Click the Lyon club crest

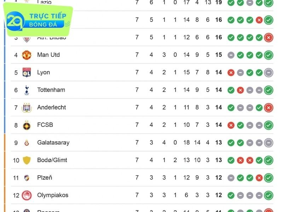[27, 72]
